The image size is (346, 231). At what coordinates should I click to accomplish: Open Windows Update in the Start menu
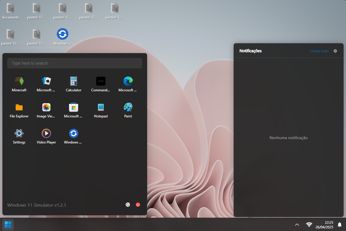click(x=74, y=136)
